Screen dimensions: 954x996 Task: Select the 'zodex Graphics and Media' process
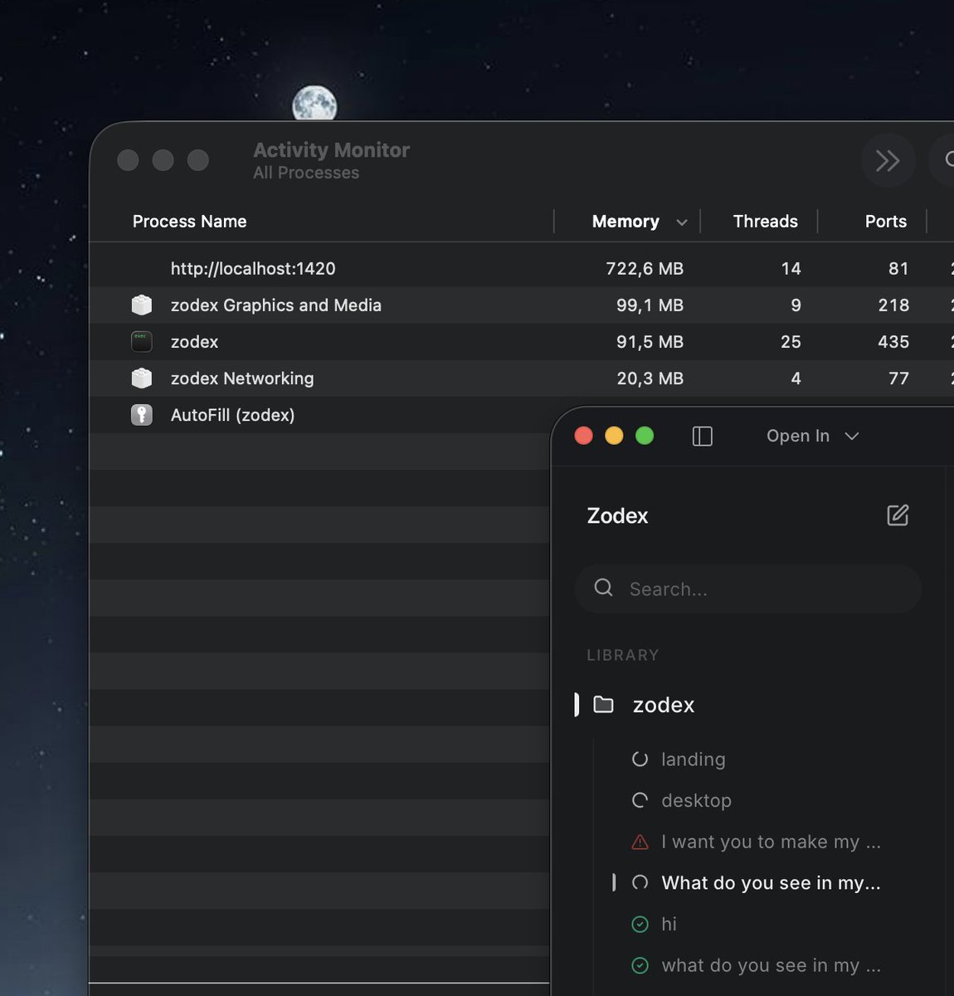[521, 305]
